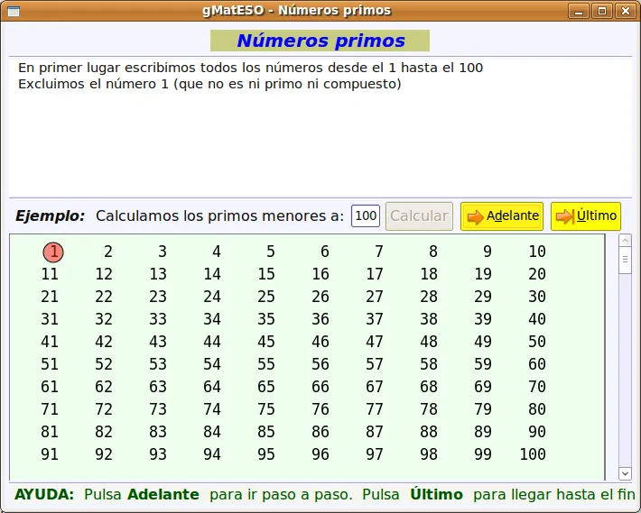
Task: Click the Último button to jump to end
Action: 585,216
